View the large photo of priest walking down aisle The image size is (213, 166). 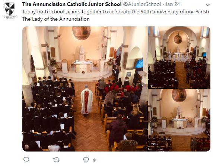point(85,89)
